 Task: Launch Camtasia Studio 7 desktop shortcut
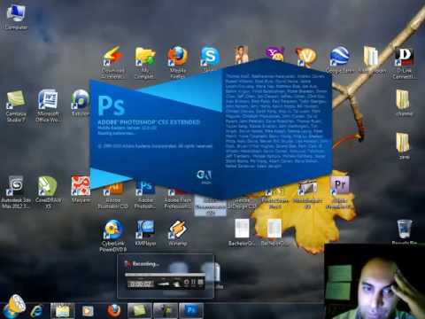[x=16, y=106]
